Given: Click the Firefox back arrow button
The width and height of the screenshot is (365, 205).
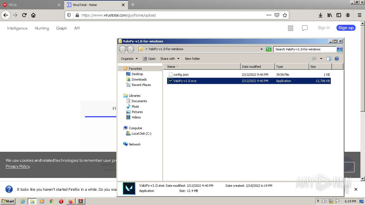Looking at the screenshot, I should pyautogui.click(x=6, y=15).
